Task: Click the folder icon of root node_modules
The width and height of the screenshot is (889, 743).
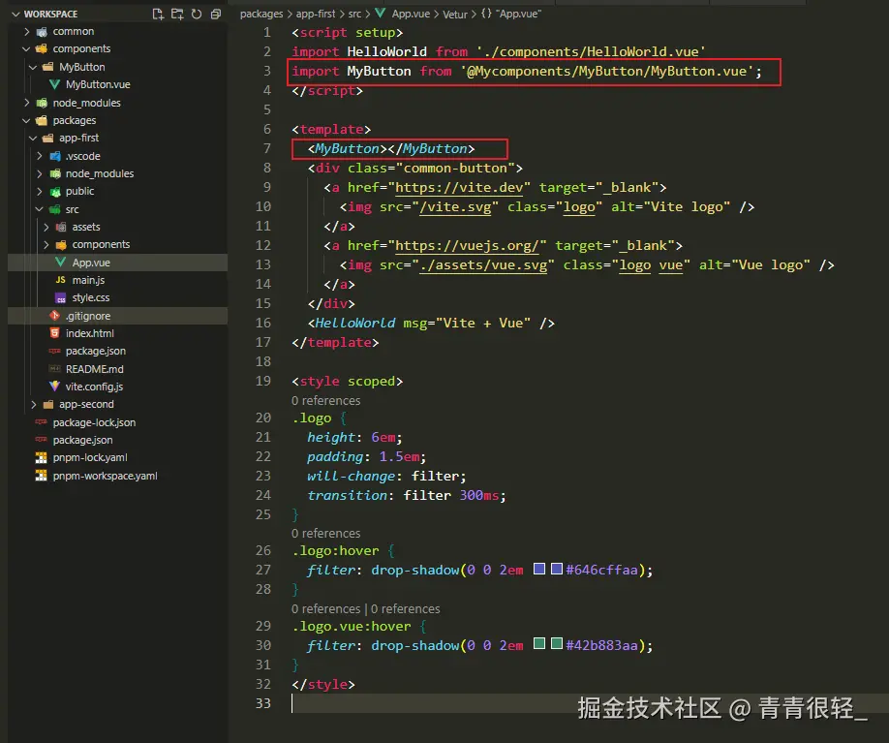Action: tap(42, 103)
